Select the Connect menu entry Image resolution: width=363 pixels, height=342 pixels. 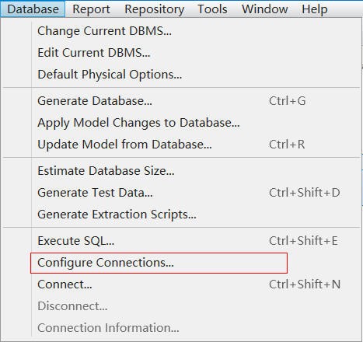tap(181, 284)
